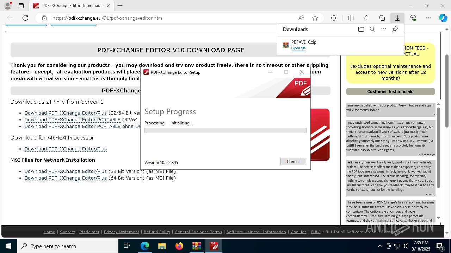Screen dimensions: 451x253
Task: Open the notification center icon
Action: point(440,246)
